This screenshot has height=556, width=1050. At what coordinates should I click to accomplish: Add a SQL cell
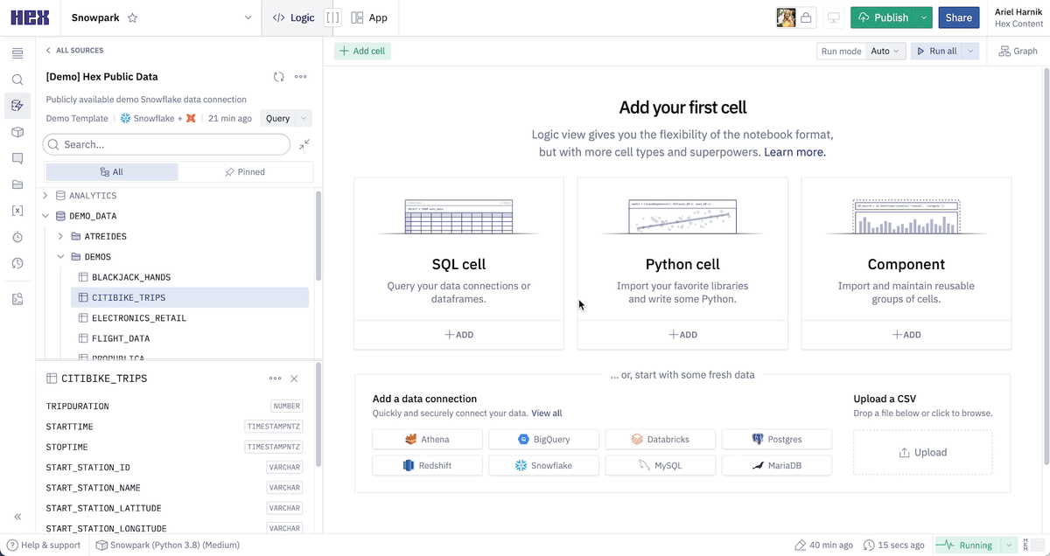coord(458,335)
